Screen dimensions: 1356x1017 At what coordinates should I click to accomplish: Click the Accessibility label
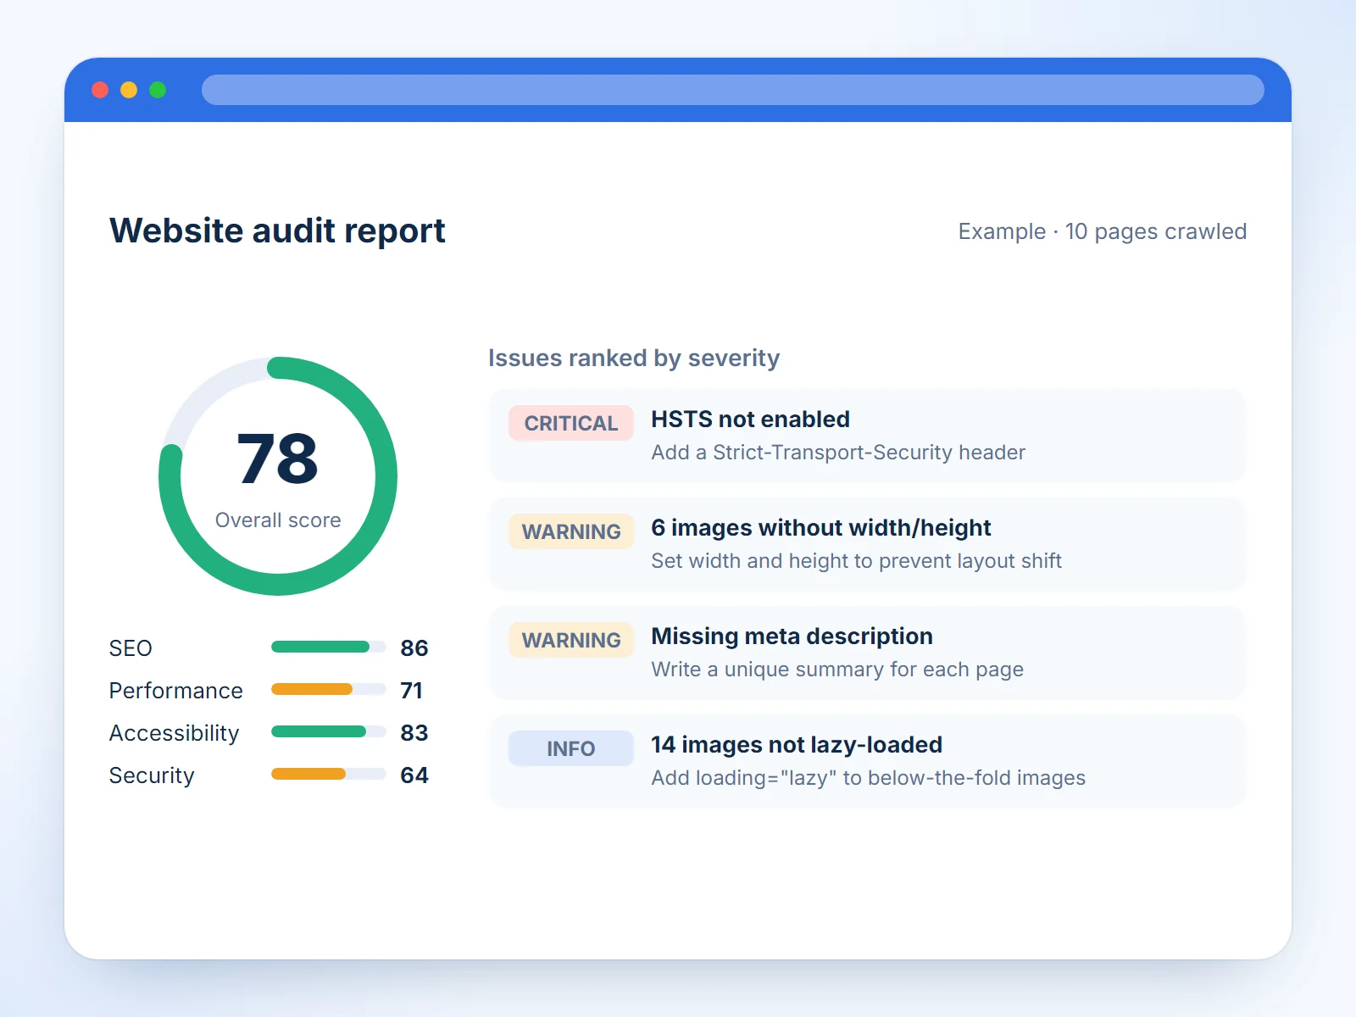(x=175, y=733)
